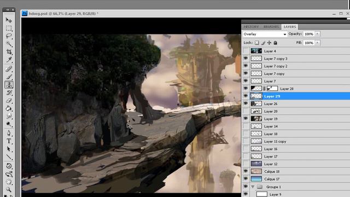Select the 3D Orbit camera tool
This screenshot has width=350, height=197.
[x=9, y=174]
